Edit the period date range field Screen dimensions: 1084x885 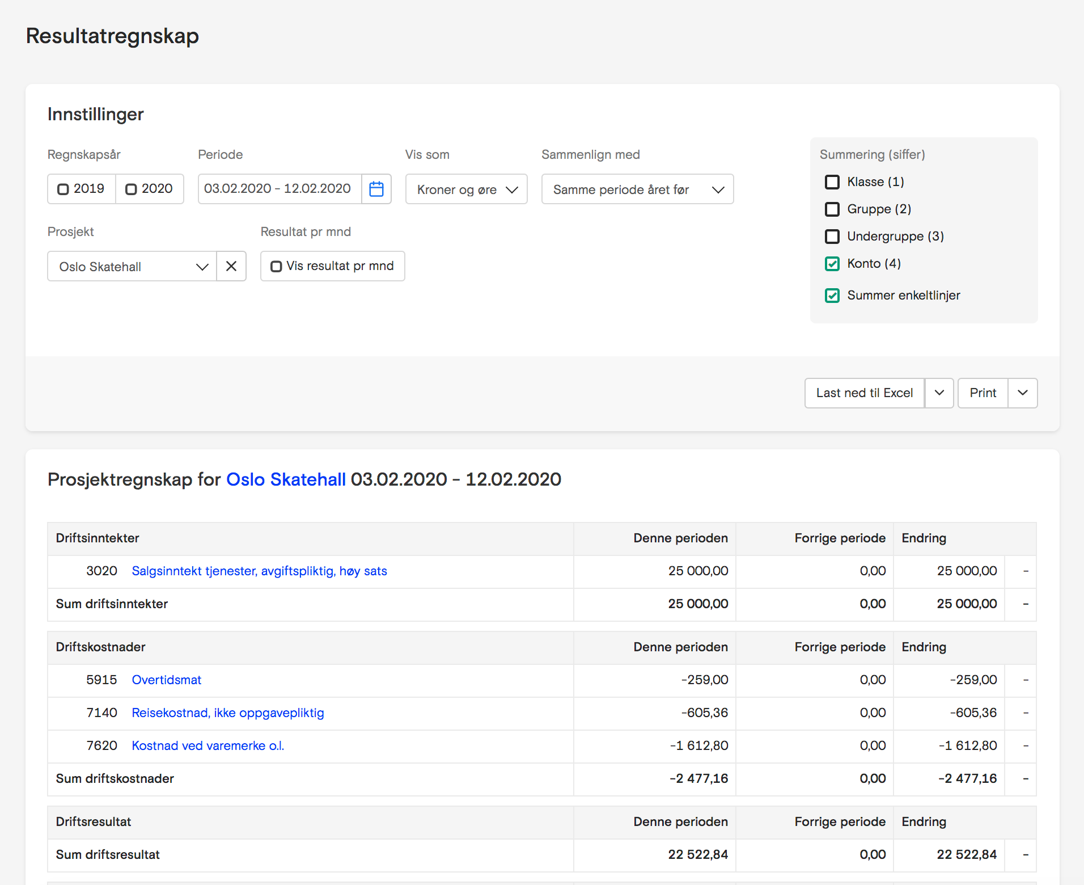280,189
